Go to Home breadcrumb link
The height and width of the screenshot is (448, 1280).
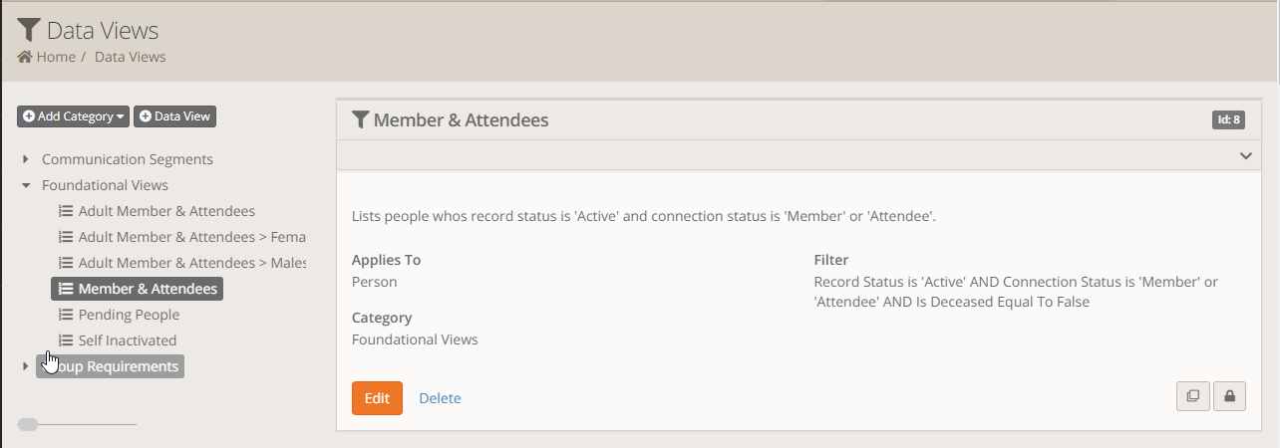56,57
